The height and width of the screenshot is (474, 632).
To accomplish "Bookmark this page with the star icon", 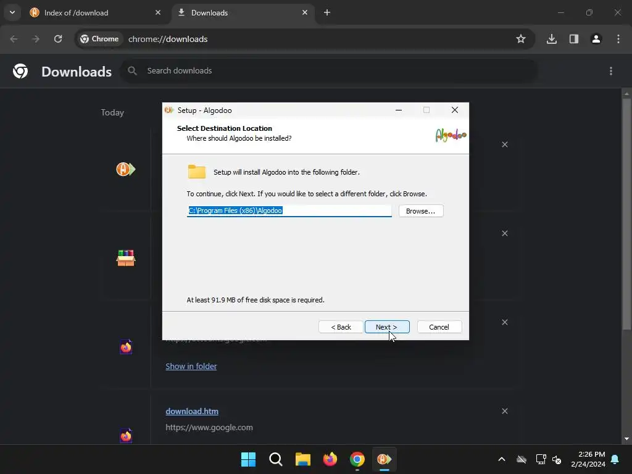I will click(521, 39).
